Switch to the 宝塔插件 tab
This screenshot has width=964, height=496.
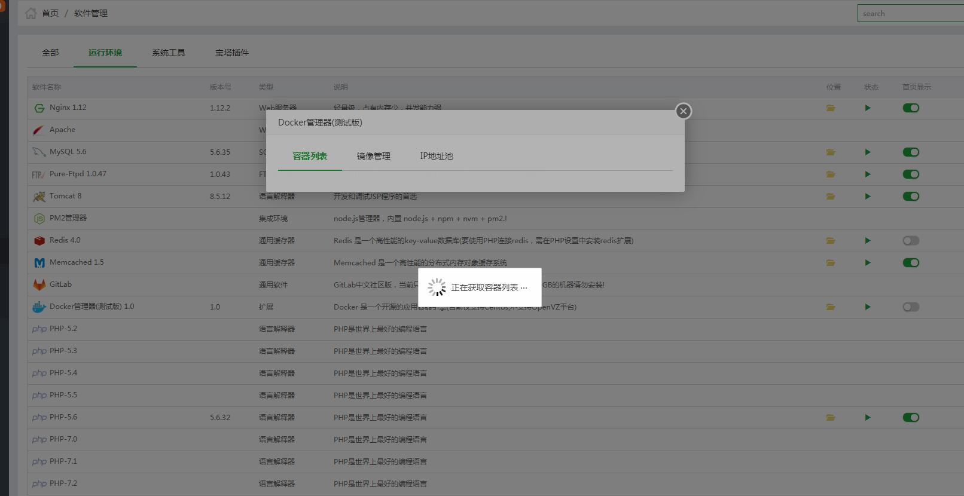[x=232, y=53]
